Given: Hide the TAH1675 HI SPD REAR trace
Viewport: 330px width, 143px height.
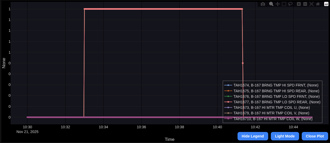Looking at the screenshot, I should point(276,91).
